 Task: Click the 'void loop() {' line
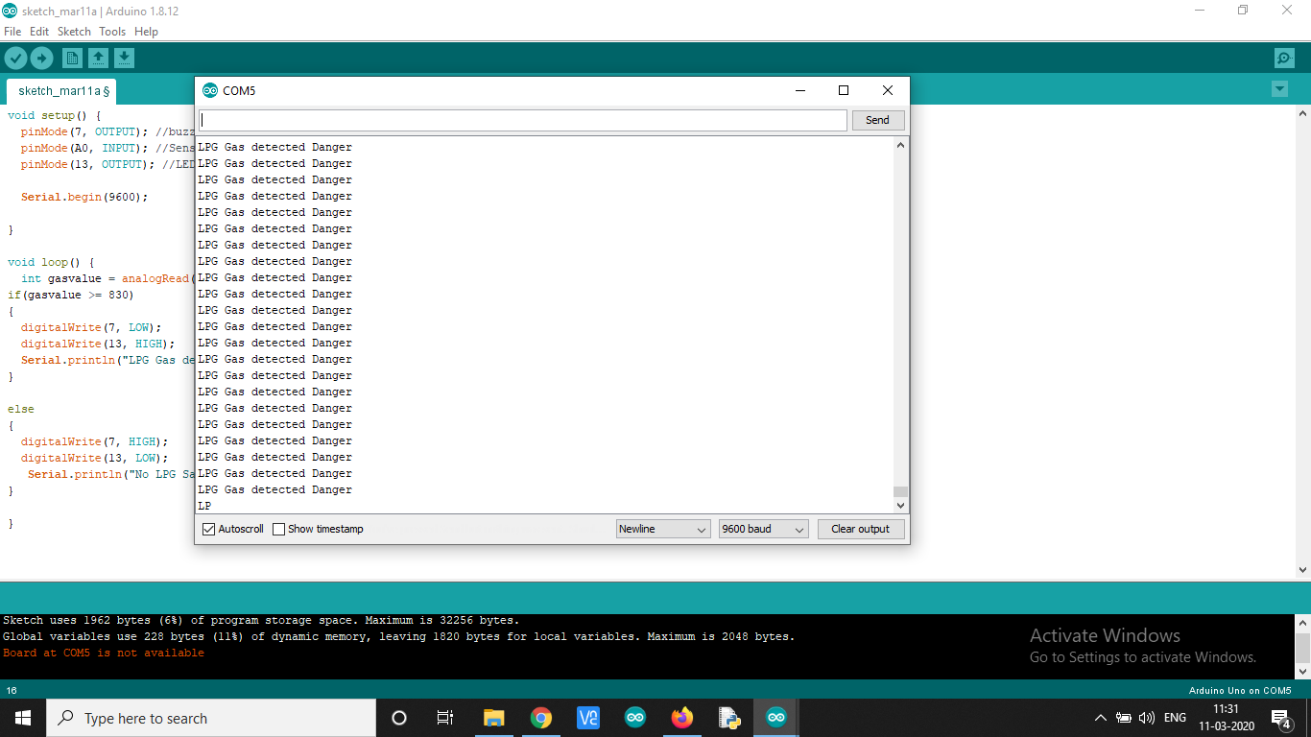click(x=51, y=262)
